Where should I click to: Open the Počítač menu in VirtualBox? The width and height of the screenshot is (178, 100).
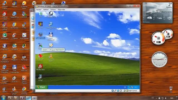[39, 10]
